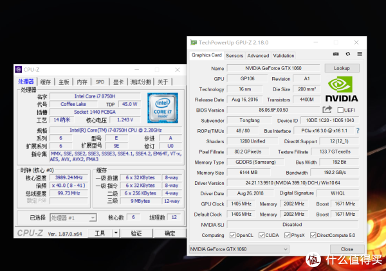Click the Memory Type value GDDR5 (Samsung)
Image resolution: width=386 pixels, height=271 pixels.
pos(255,162)
